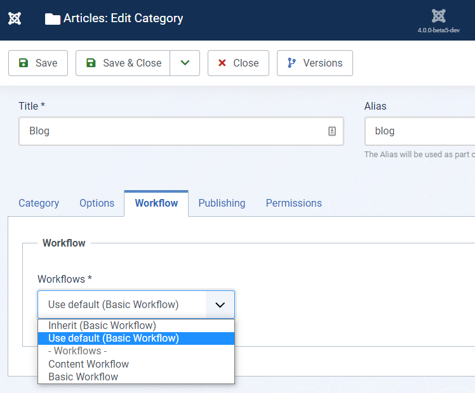
Task: Go to the Publishing tab
Action: coord(222,203)
